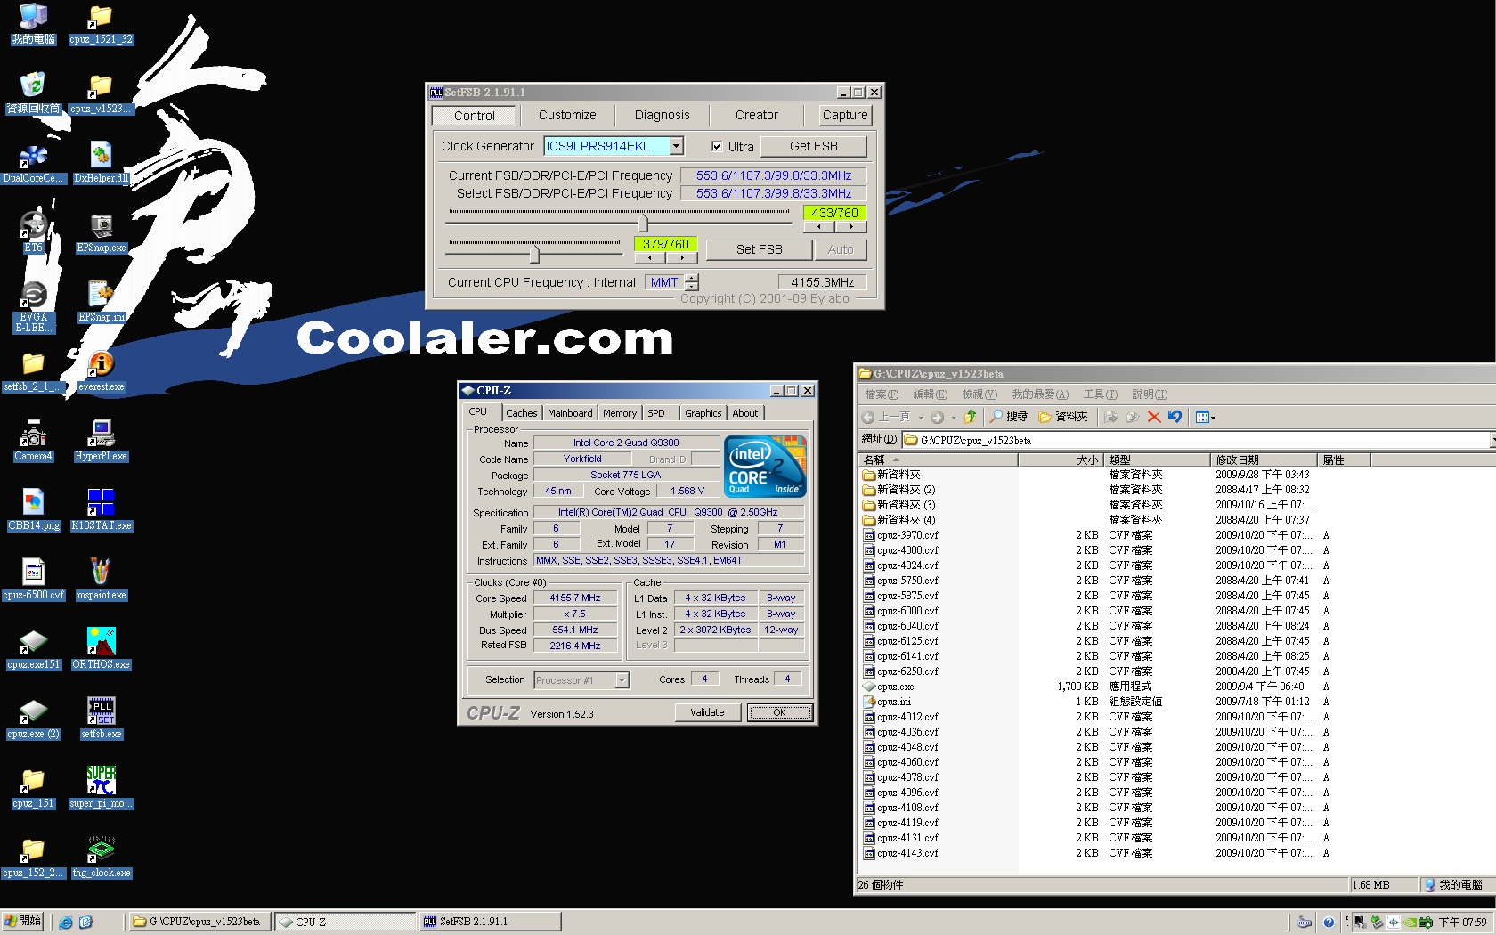1496x935 pixels.
Task: Select the Camera4 desktop icon
Action: click(x=33, y=439)
